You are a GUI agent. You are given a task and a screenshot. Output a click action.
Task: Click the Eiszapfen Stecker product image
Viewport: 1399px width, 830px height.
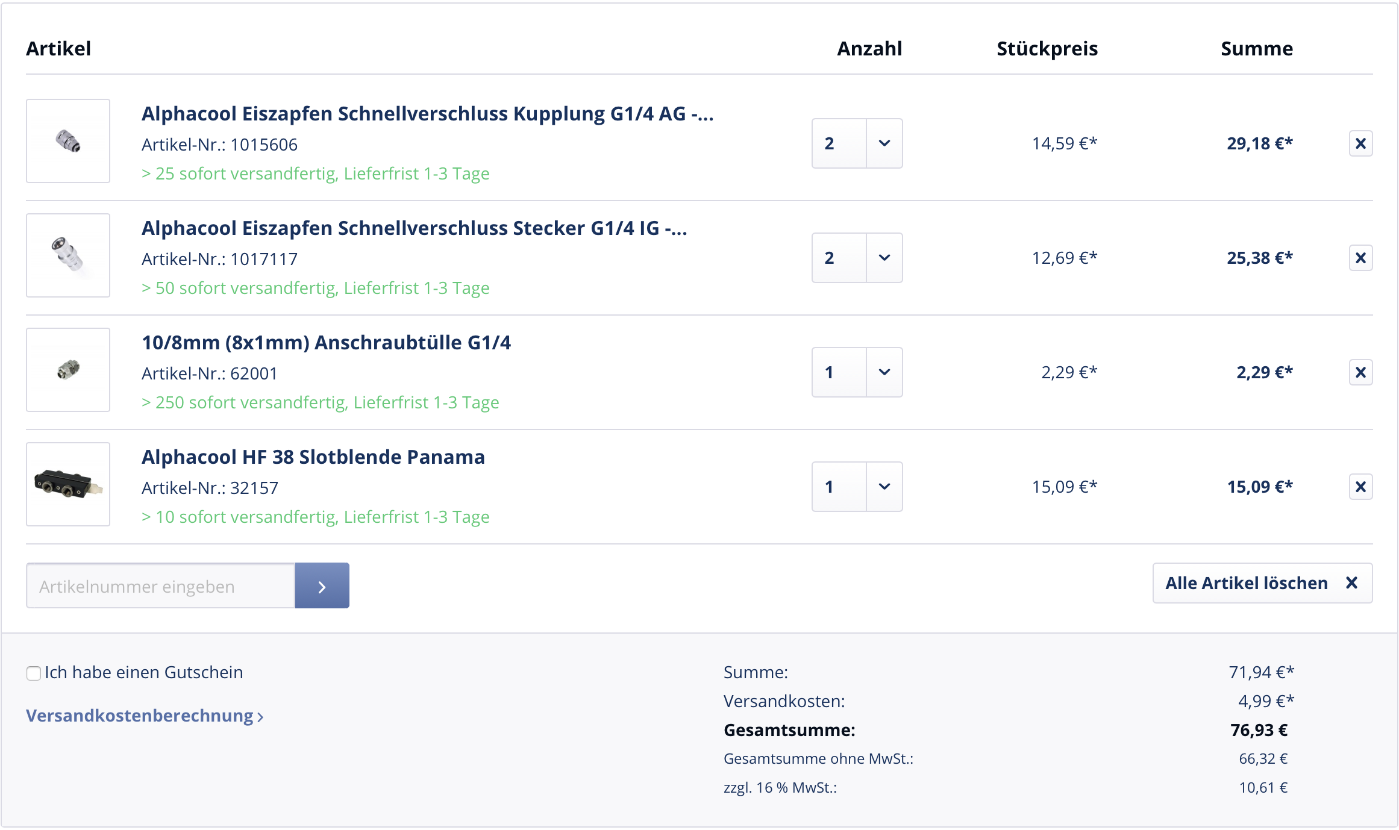point(68,255)
